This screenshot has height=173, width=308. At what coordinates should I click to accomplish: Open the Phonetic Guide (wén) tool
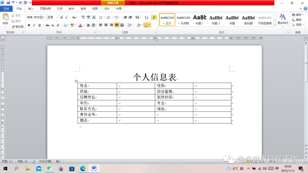(88, 17)
